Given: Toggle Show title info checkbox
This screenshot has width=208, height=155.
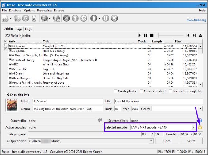Looking at the screenshot, I should coord(8,95).
